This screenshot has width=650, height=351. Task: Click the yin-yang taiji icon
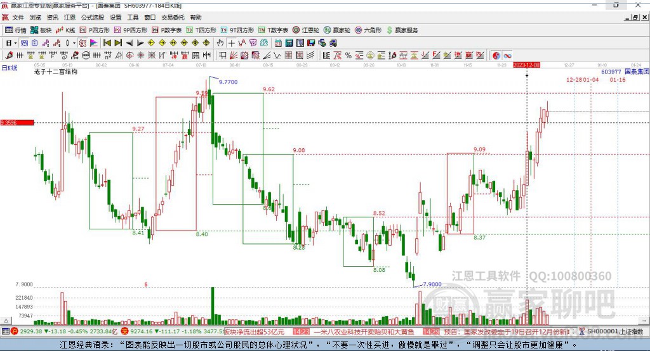point(496,56)
